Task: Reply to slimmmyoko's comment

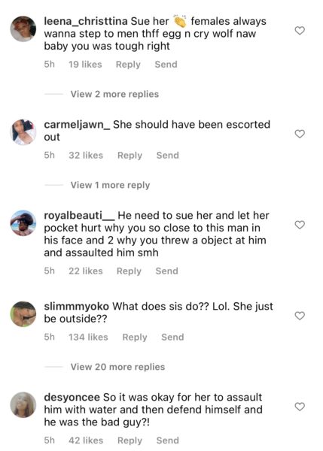Action: (x=135, y=337)
